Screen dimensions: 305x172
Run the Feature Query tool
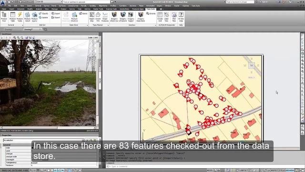pyautogui.click(x=34, y=17)
